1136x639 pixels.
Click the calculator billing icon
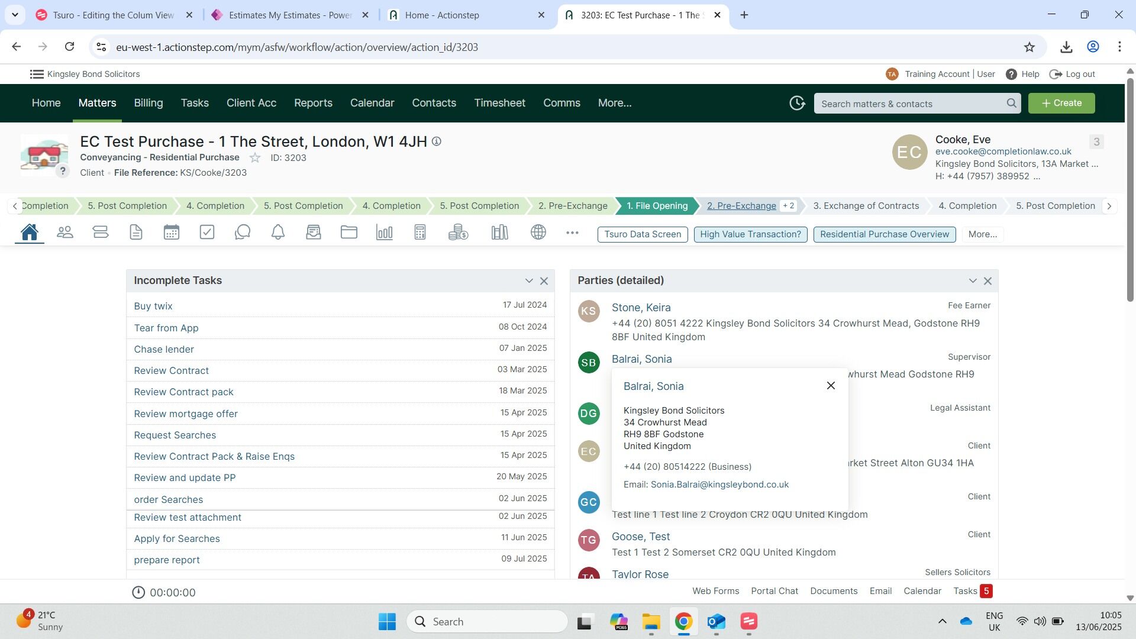(420, 233)
